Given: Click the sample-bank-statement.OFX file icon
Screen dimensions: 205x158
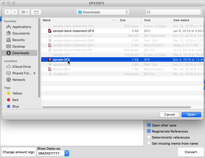Looking at the screenshot, I should pos(50,31).
